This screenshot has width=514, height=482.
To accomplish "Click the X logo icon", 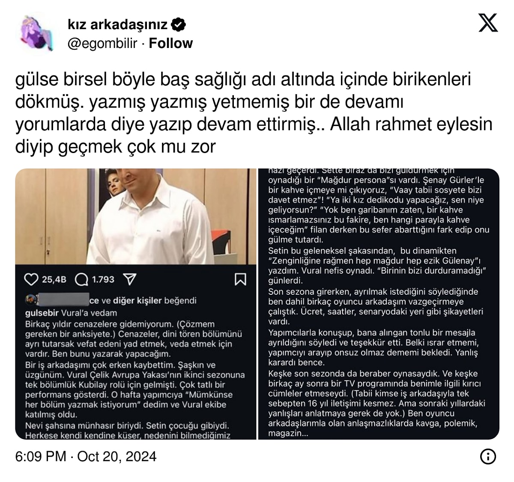I will tap(488, 23).
